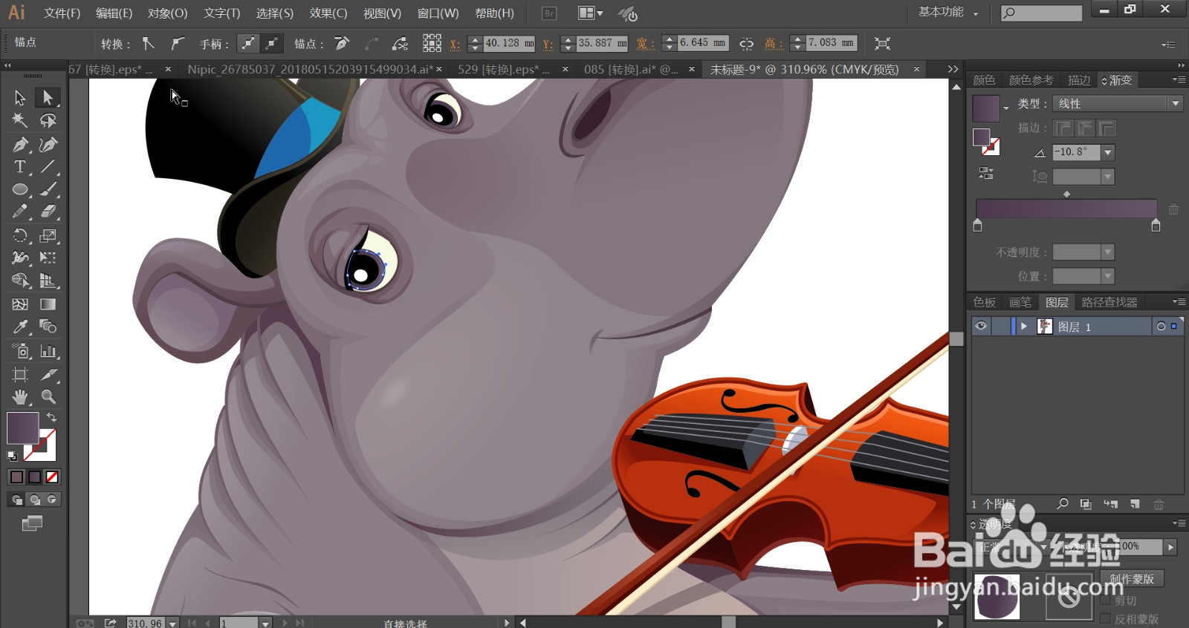Select the Paintbrush tool

pos(48,189)
